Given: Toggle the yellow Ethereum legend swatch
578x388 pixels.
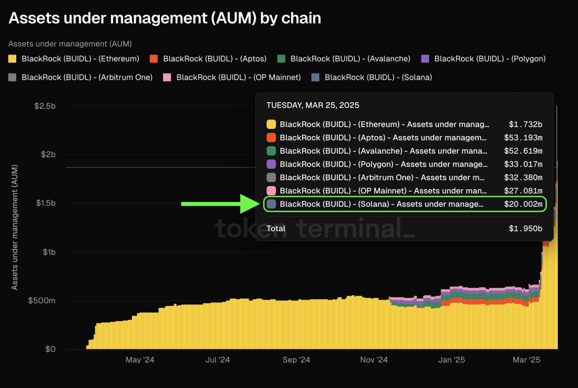Looking at the screenshot, I should click(x=13, y=59).
